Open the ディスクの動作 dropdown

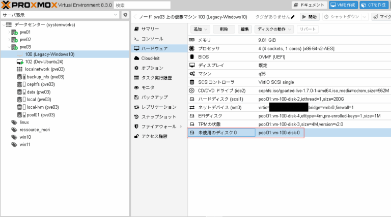pyautogui.click(x=274, y=29)
